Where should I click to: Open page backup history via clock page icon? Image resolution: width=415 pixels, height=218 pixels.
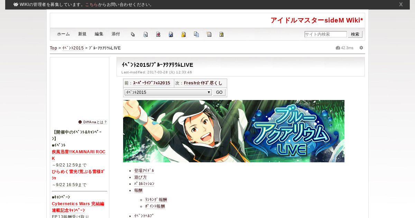146,34
